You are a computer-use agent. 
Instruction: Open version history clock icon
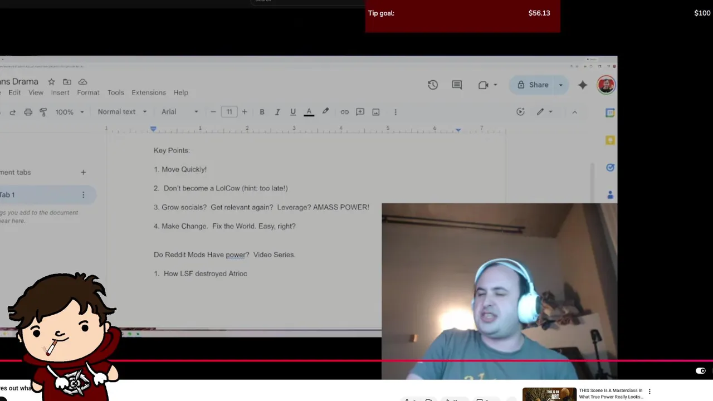[x=433, y=85]
